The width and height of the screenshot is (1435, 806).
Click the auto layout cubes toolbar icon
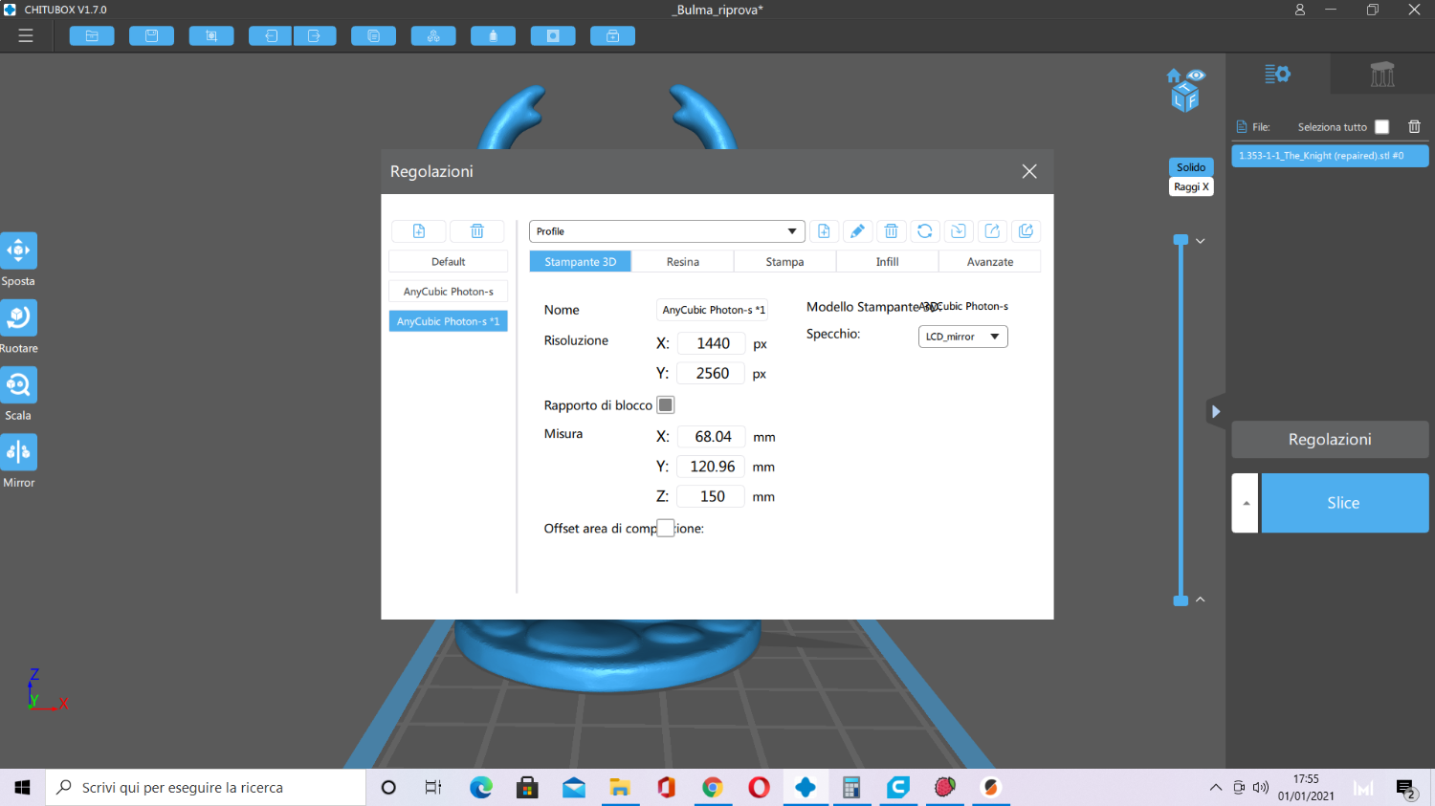pyautogui.click(x=433, y=36)
